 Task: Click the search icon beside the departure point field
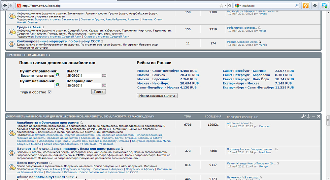57,75
